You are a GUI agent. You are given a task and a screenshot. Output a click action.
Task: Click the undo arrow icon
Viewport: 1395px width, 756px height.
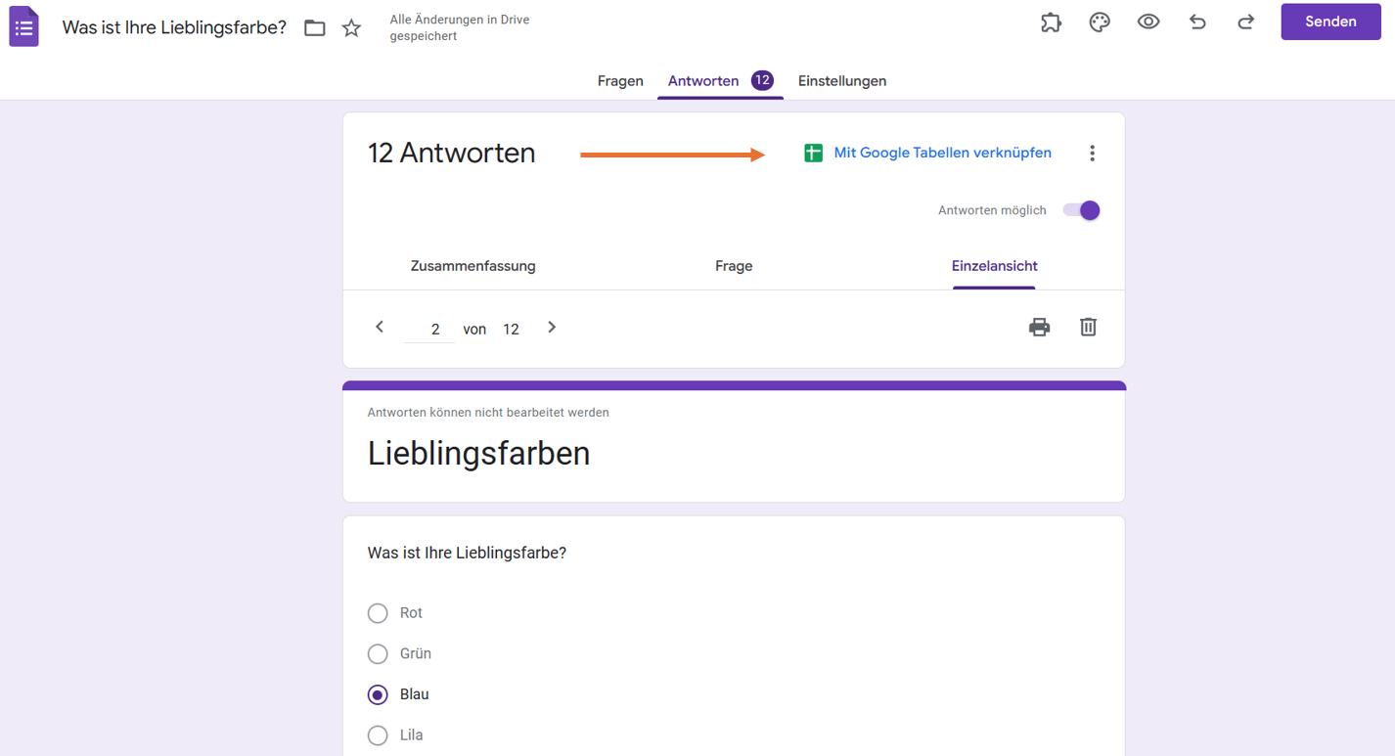coord(1197,22)
